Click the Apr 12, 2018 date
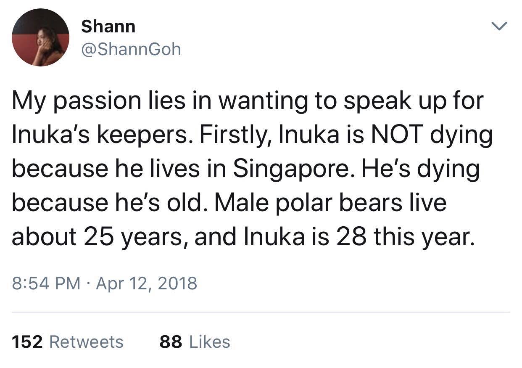The image size is (522, 368). click(147, 283)
